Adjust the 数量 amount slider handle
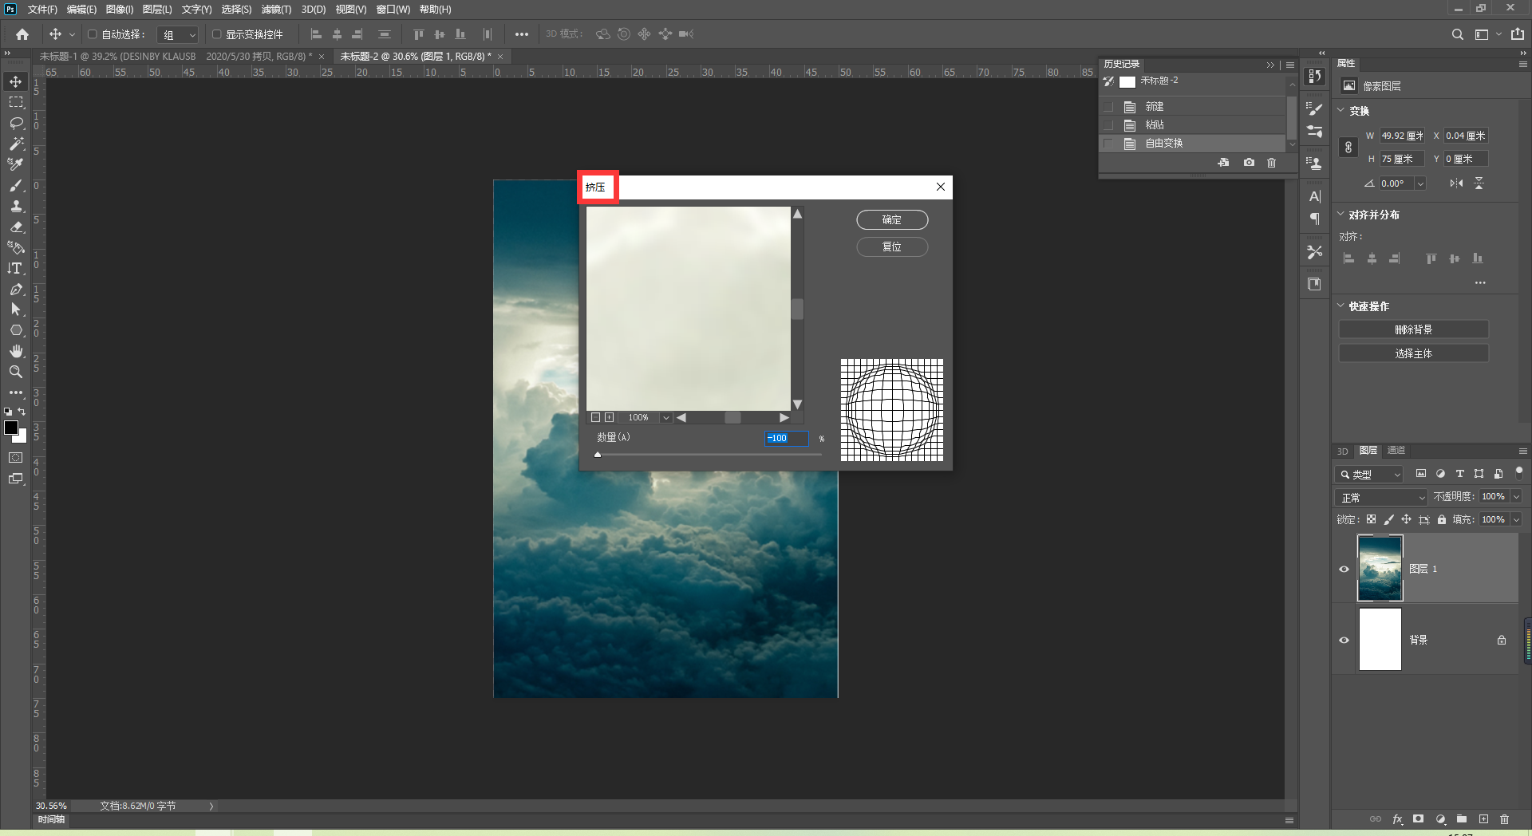1532x836 pixels. click(x=598, y=455)
